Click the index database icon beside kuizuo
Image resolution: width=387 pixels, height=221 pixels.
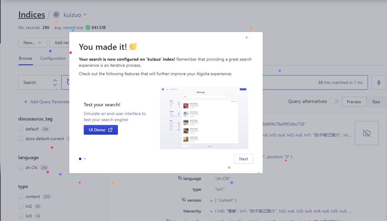coord(56,14)
